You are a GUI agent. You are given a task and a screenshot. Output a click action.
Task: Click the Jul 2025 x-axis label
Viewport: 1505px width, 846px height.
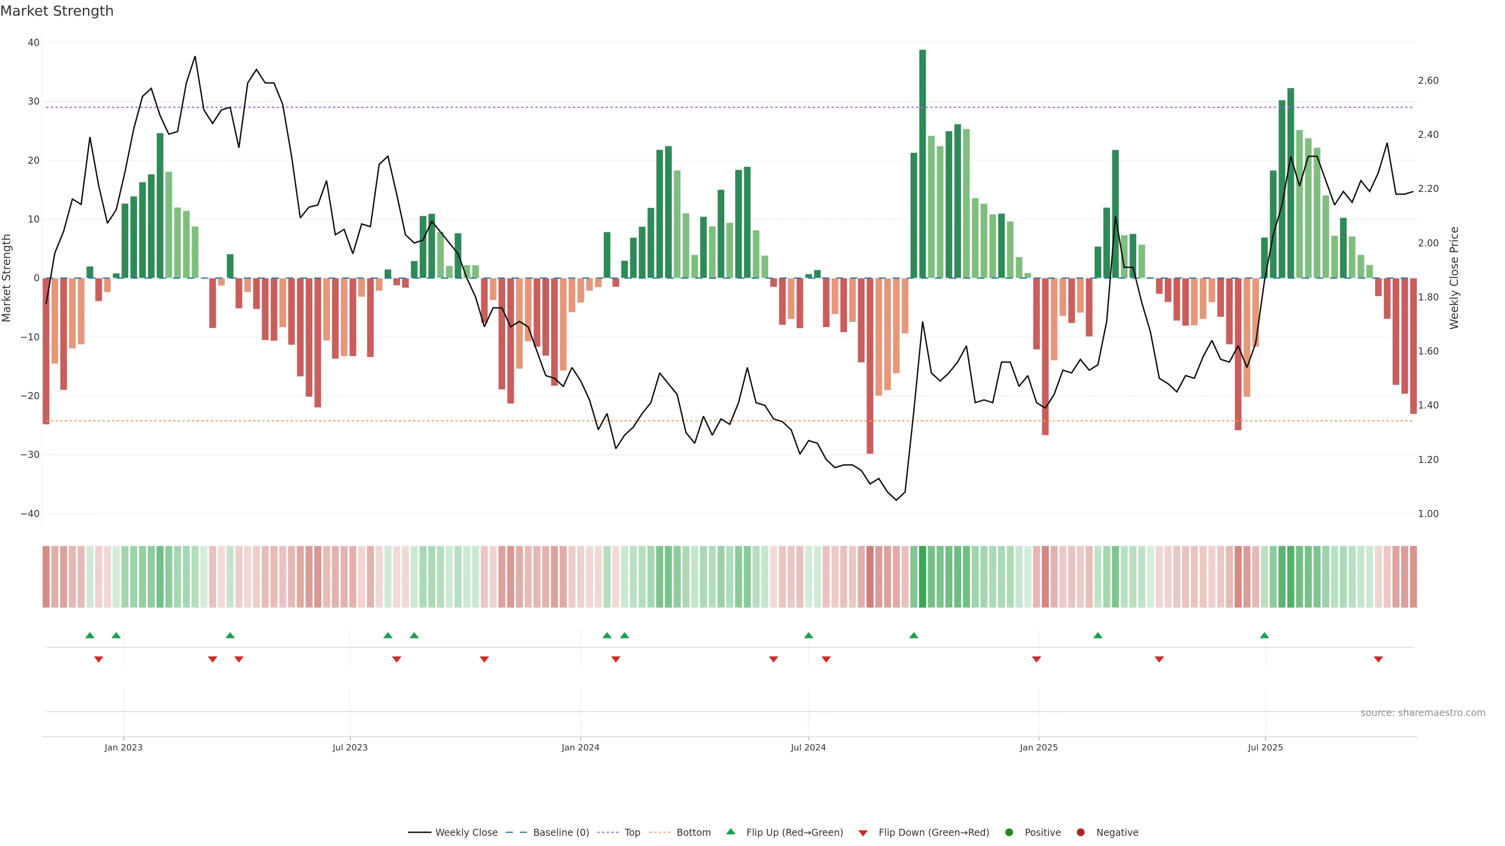(x=1265, y=747)
